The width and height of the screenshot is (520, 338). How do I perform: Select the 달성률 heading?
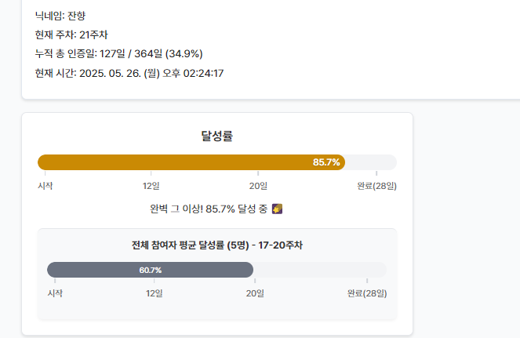[x=217, y=136]
